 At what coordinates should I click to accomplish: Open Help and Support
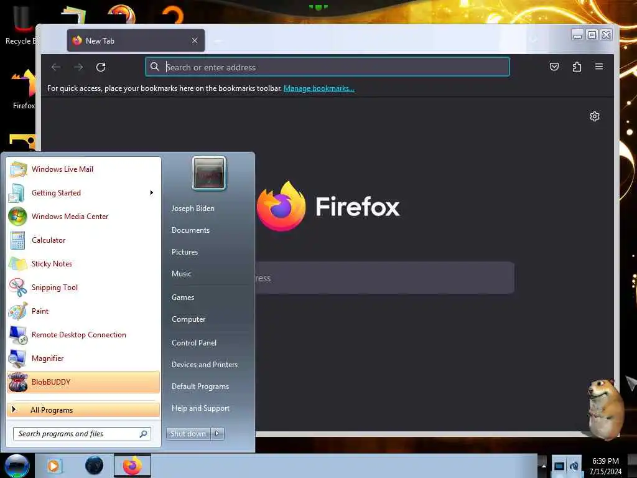[201, 408]
